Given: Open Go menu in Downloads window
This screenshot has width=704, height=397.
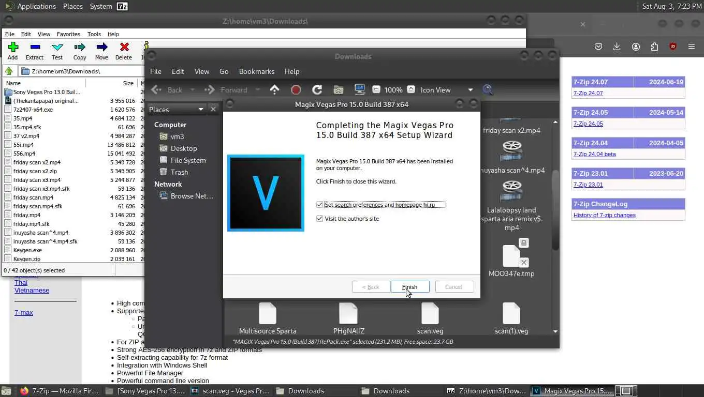Looking at the screenshot, I should 224,71.
